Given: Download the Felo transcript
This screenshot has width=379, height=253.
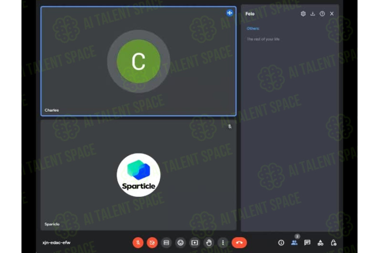Looking at the screenshot, I should point(313,14).
